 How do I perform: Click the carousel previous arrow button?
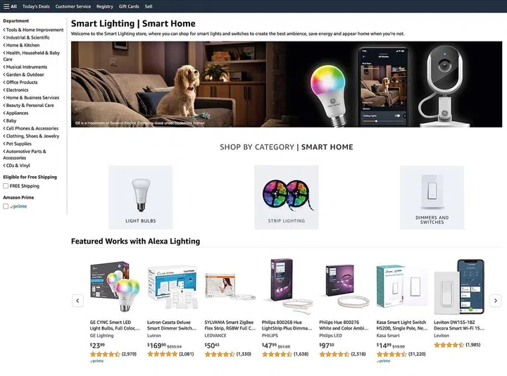(77, 301)
